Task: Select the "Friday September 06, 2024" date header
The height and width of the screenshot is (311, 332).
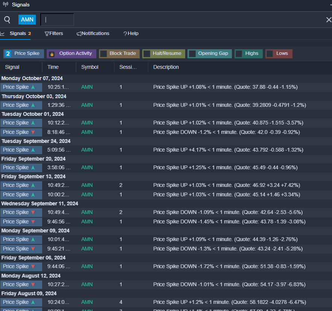Action: (34, 258)
